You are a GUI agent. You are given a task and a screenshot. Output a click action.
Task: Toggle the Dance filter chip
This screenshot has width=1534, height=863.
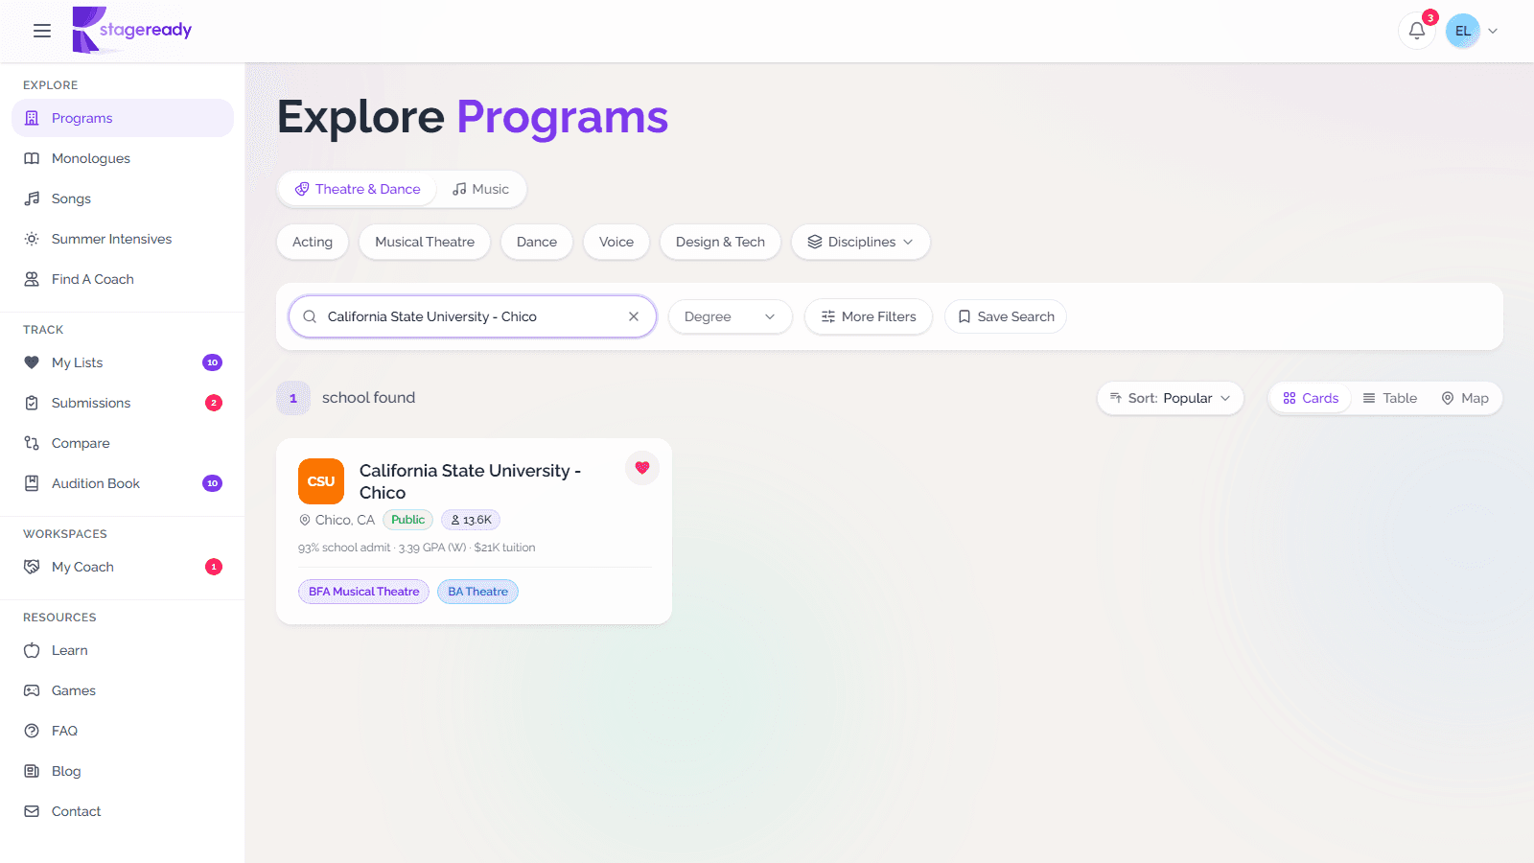point(537,242)
